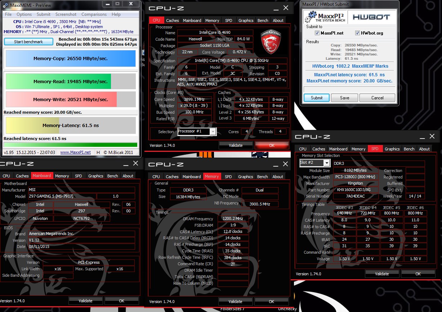The image size is (442, 312).
Task: Open the Comparisons menu in MaxxMEM
Action: [x=94, y=14]
